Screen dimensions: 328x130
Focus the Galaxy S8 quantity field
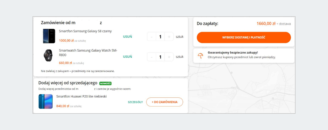pyautogui.click(x=160, y=37)
